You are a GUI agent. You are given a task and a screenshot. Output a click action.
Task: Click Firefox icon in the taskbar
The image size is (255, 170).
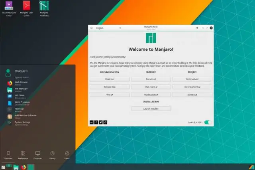24,166
